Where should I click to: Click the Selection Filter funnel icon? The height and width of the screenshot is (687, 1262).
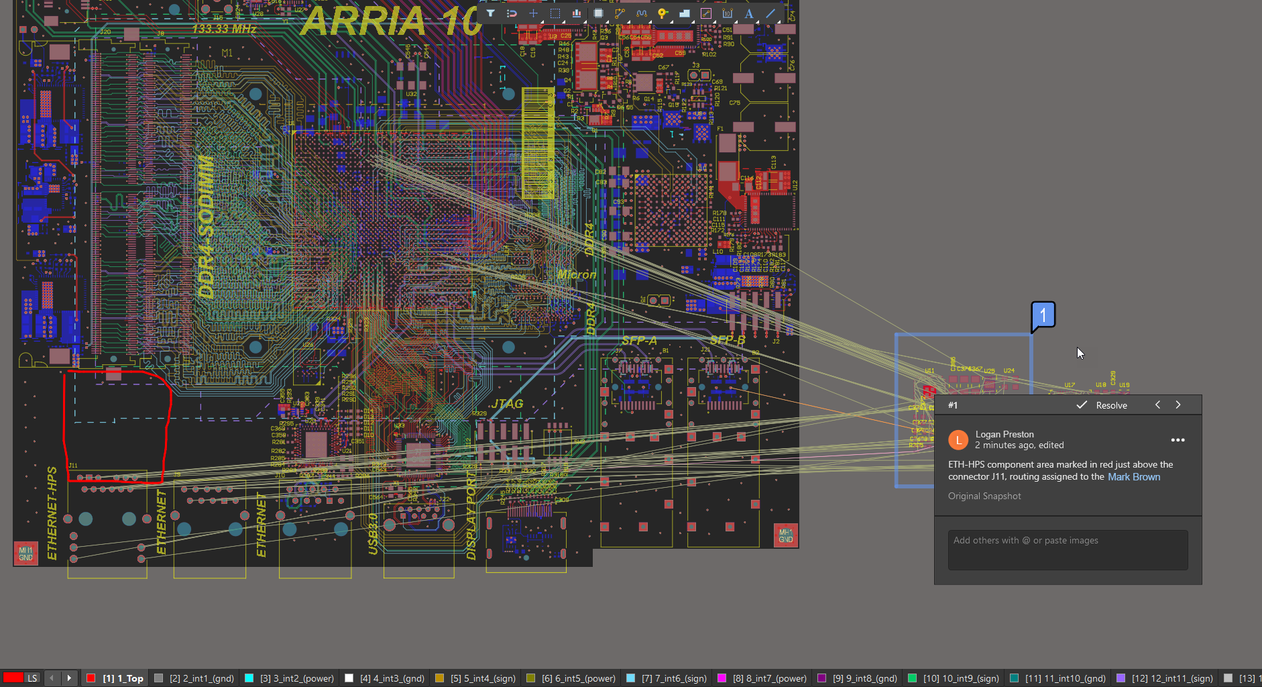pyautogui.click(x=490, y=13)
